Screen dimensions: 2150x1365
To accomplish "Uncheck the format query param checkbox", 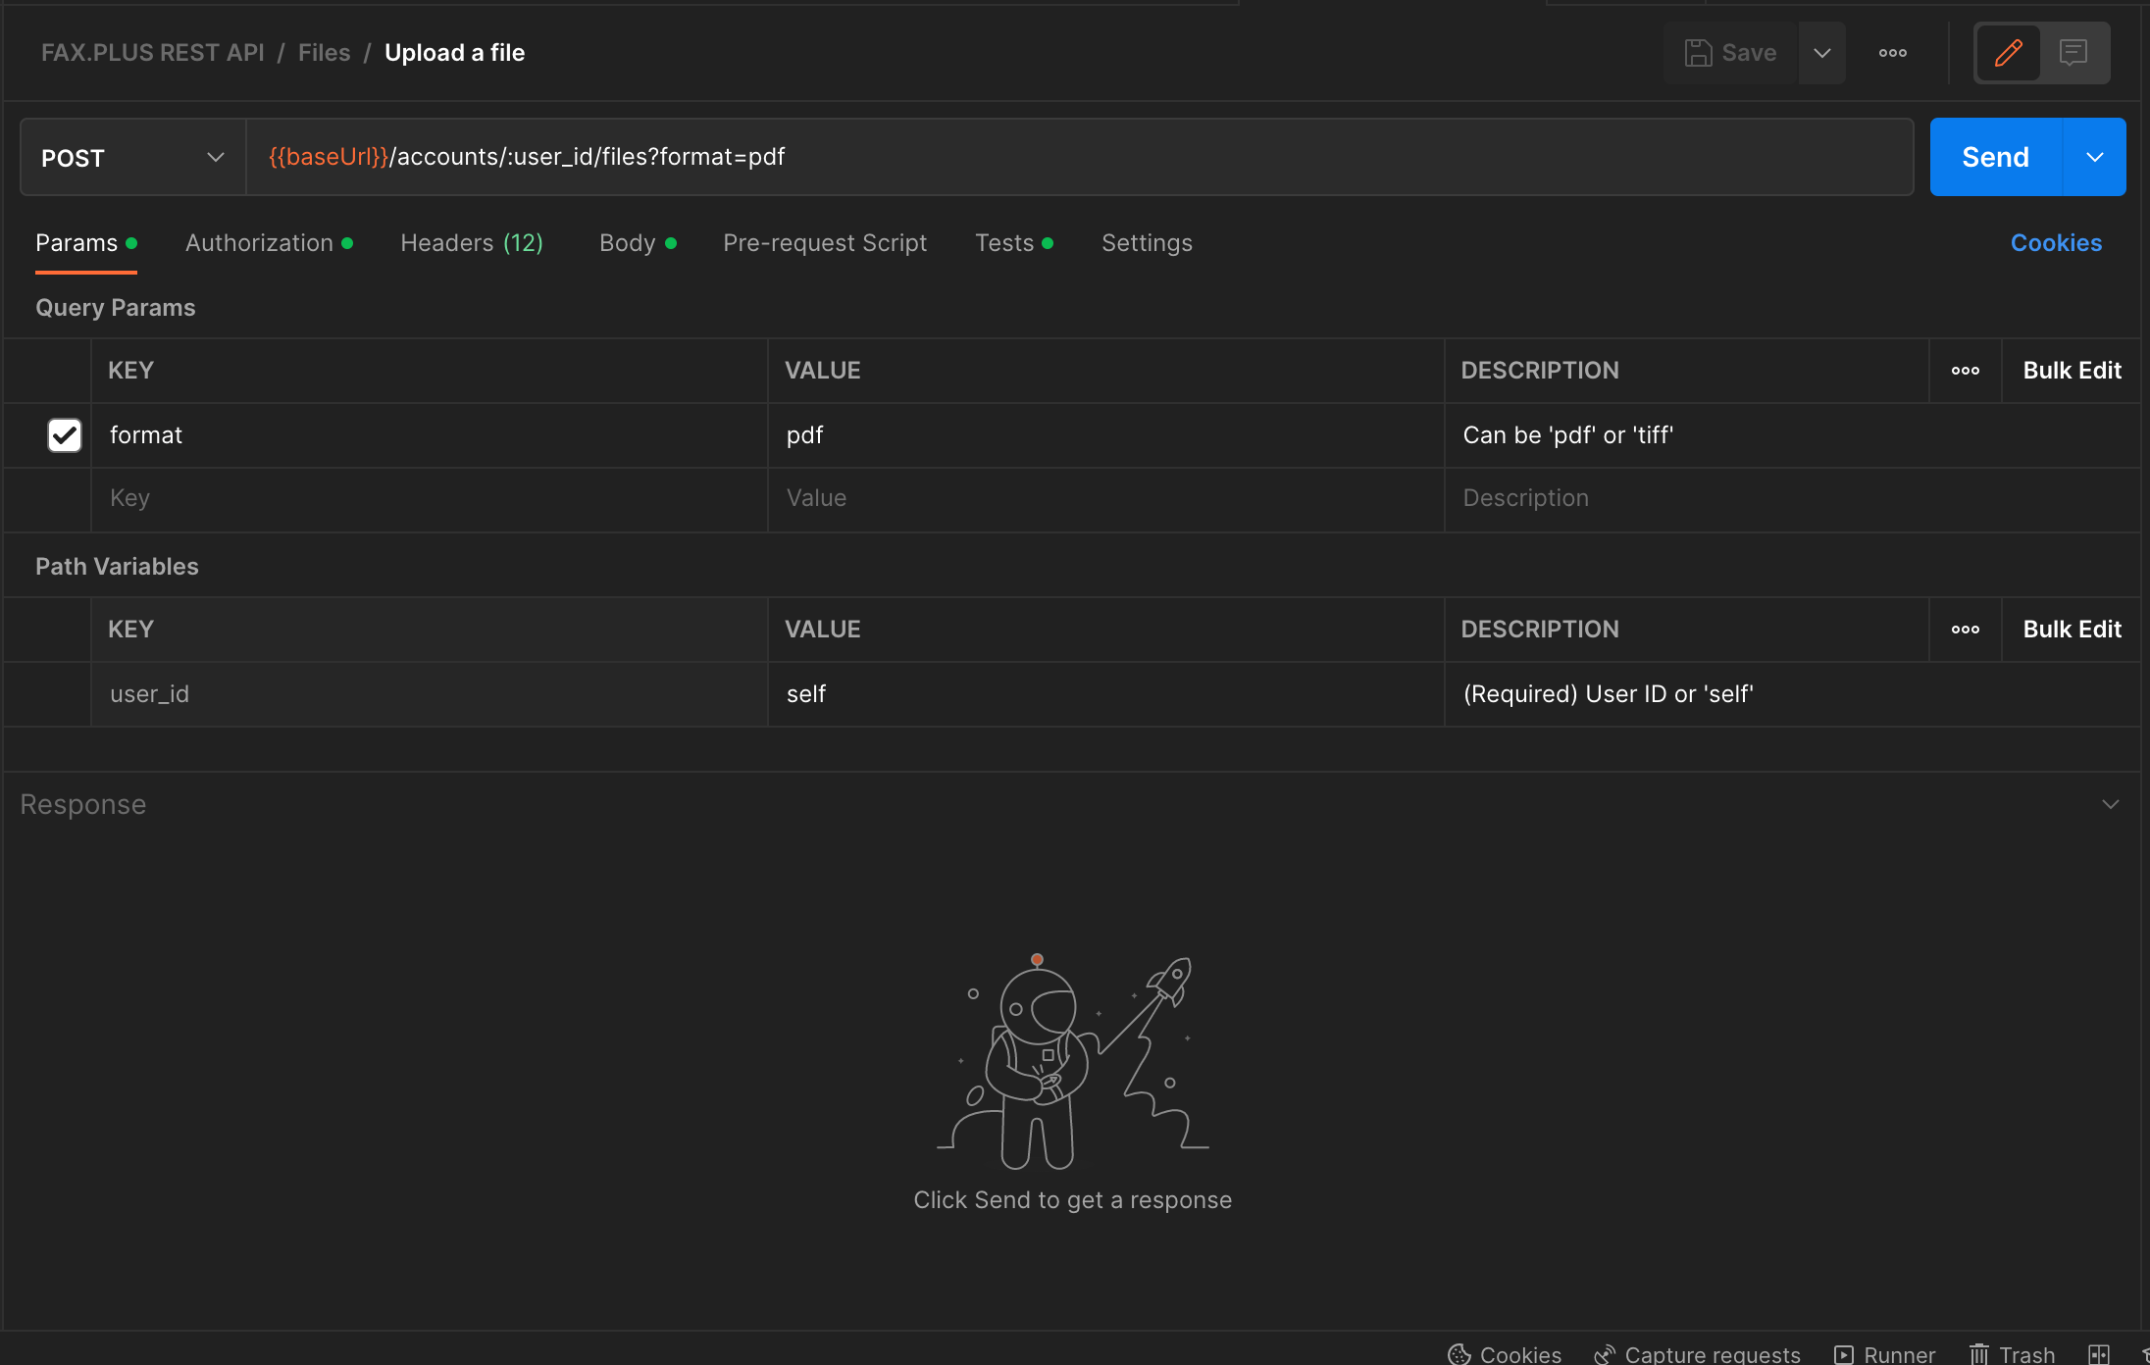I will (x=65, y=434).
